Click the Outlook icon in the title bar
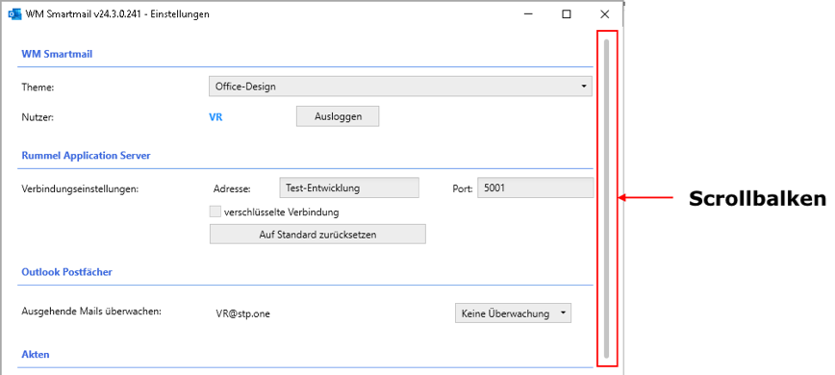 point(15,14)
